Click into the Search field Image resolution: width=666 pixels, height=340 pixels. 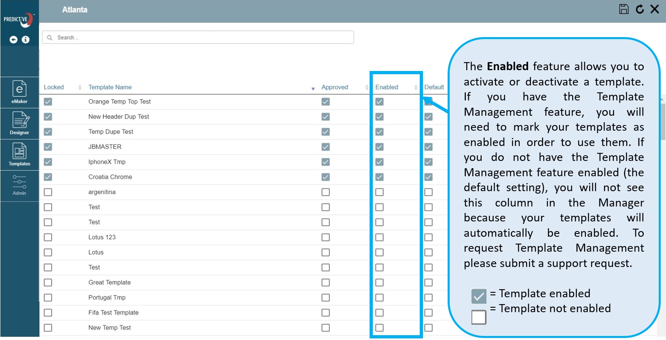(198, 38)
